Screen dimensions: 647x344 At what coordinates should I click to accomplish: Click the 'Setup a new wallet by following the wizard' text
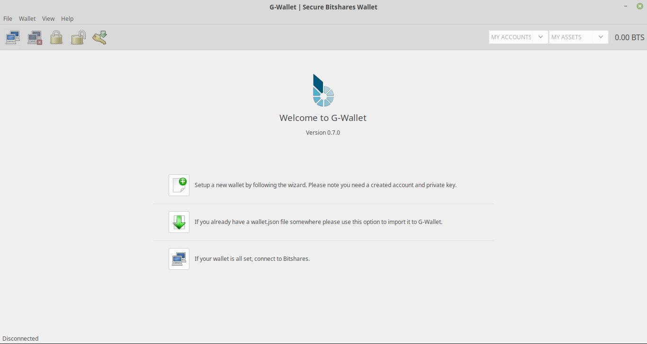pos(325,185)
